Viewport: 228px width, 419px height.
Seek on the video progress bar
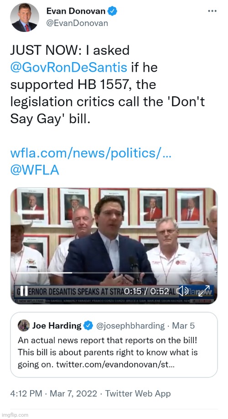[114, 273]
